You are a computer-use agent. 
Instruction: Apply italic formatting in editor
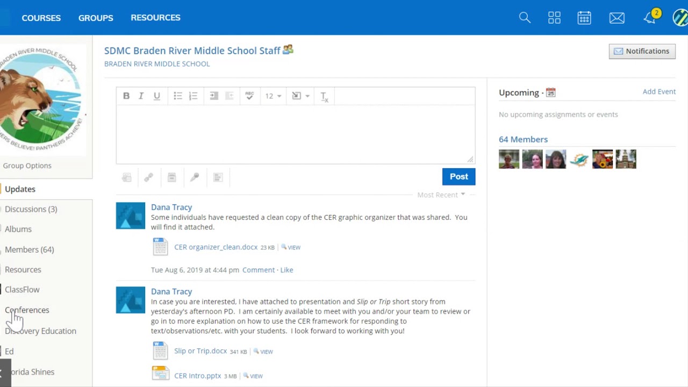coord(141,96)
